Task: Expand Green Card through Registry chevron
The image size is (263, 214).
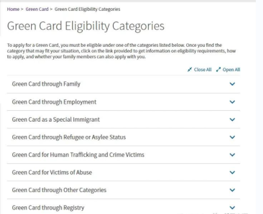Action: (x=232, y=208)
